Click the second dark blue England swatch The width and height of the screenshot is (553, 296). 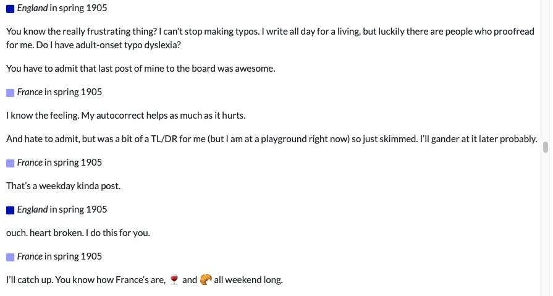(11, 210)
